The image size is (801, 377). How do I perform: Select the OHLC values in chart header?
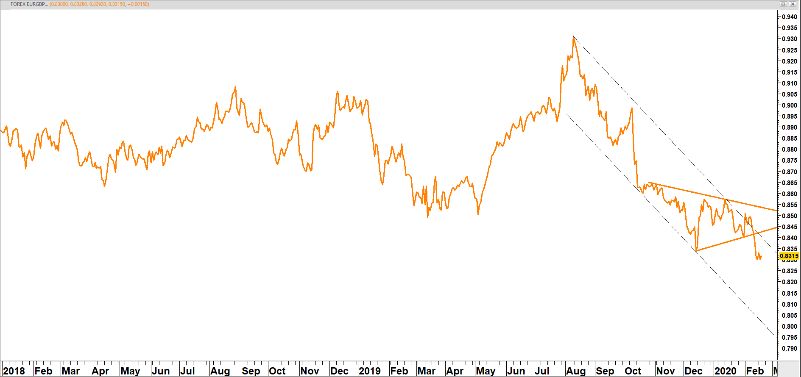(x=99, y=4)
